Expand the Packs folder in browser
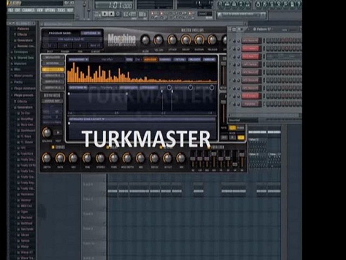 point(18,82)
